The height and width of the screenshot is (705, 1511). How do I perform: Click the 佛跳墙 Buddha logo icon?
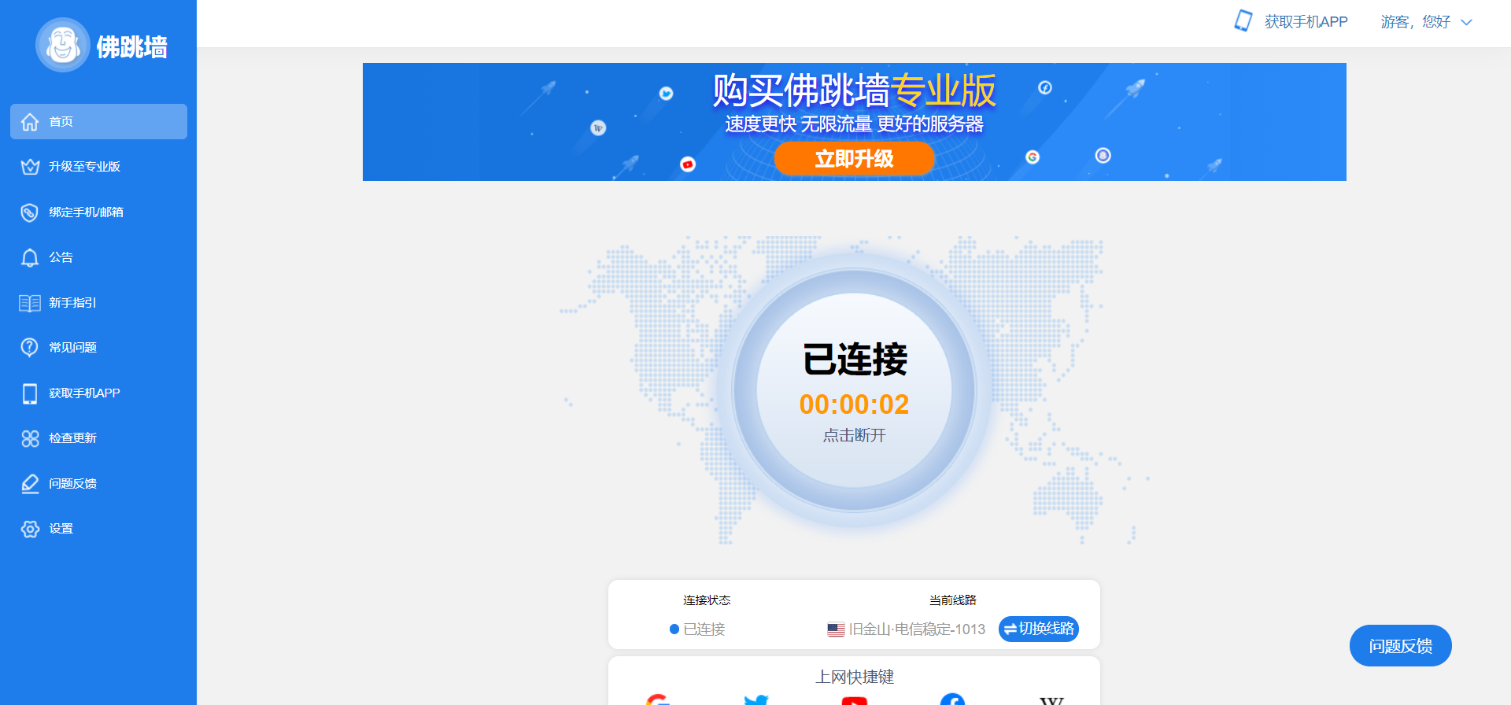click(x=63, y=45)
